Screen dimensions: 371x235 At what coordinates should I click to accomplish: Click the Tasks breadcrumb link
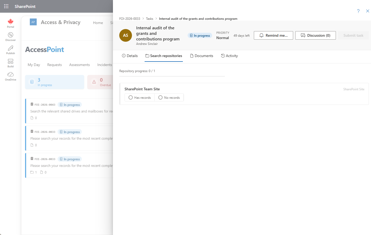pos(150,19)
